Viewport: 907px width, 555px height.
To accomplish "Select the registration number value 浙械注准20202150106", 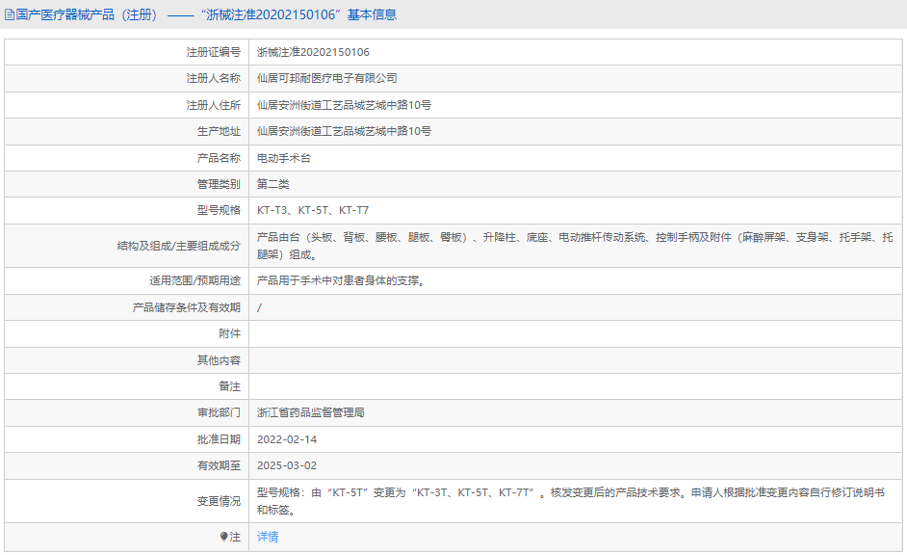I will (x=313, y=52).
